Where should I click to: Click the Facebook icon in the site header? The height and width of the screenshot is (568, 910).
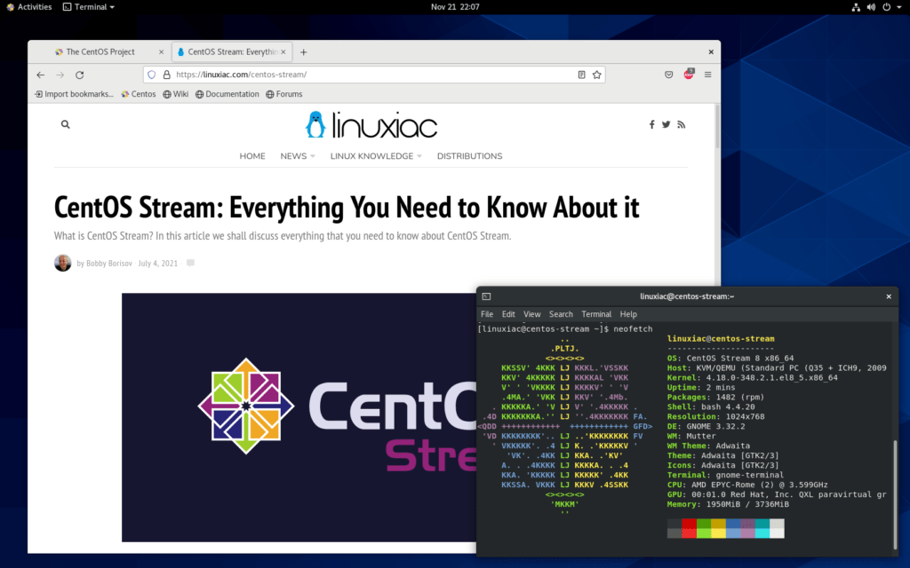tap(651, 124)
